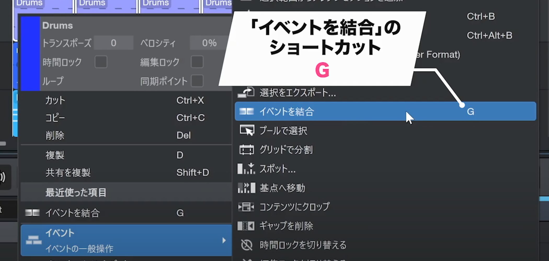
Task: Click the 選択をエクスポート export icon
Action: [246, 93]
